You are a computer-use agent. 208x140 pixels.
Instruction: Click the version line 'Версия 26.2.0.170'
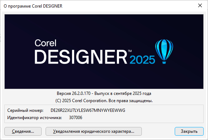(x=74, y=93)
